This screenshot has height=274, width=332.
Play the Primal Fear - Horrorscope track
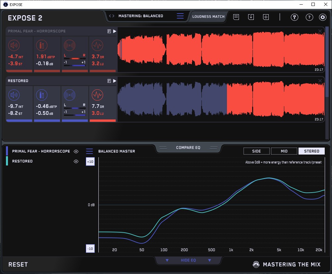click(115, 31)
